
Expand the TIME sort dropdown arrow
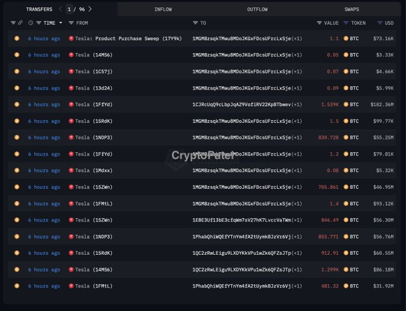[x=60, y=23]
